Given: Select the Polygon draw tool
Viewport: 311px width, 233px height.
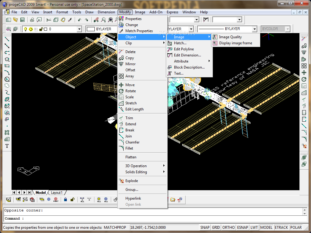Looking at the screenshot, I should coord(7,59).
